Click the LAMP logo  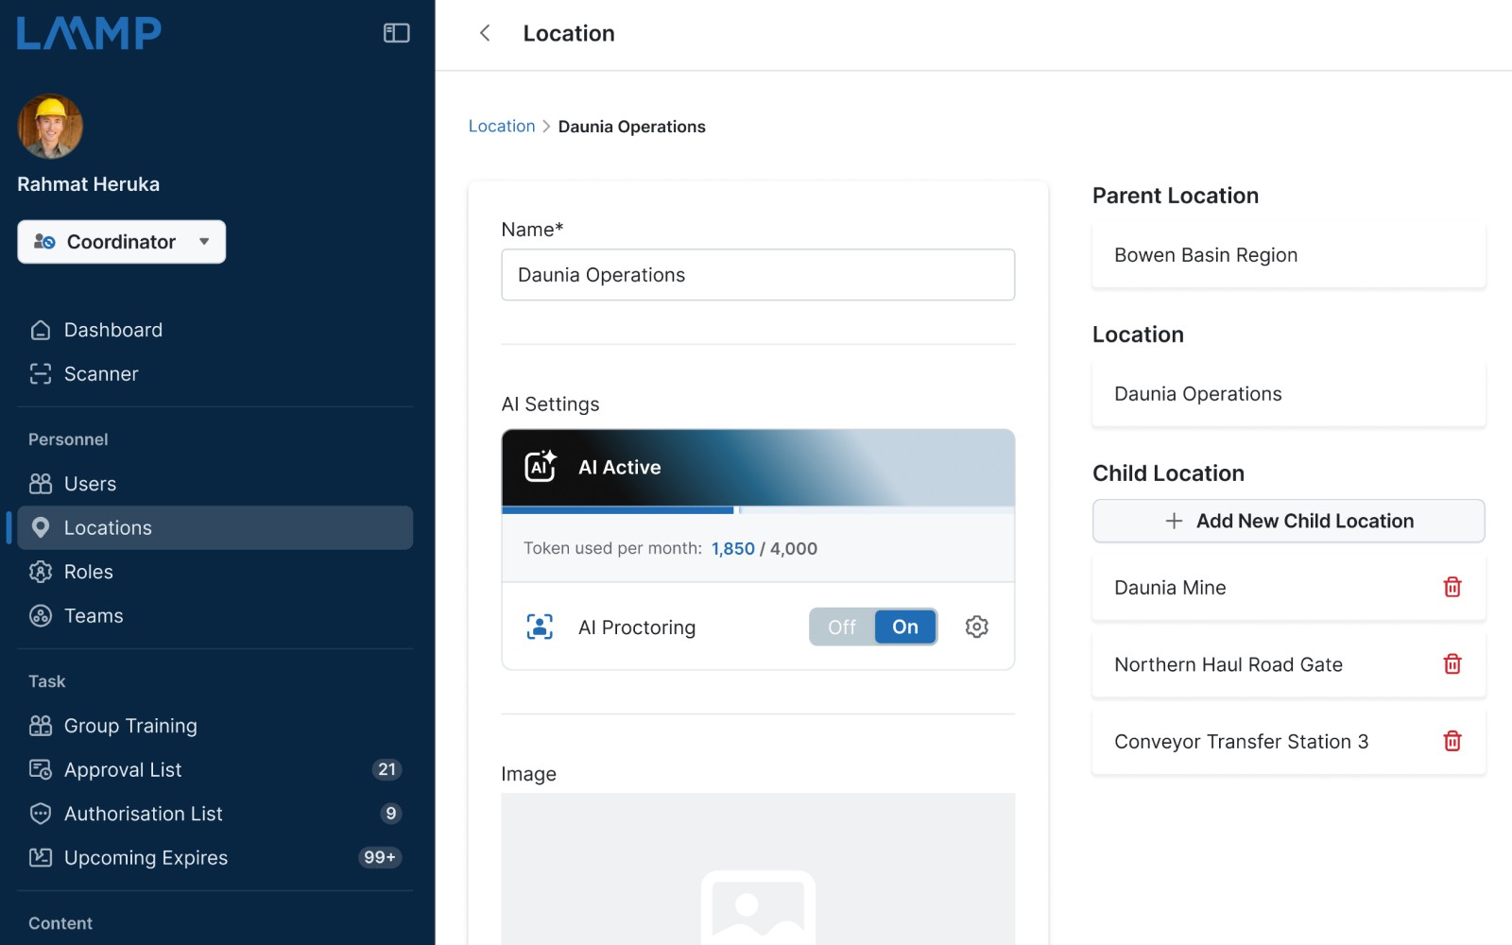coord(89,33)
